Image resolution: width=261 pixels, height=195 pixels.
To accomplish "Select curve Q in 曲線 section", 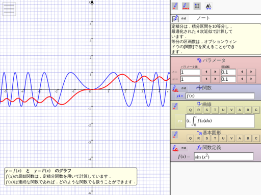I will click(190, 110).
